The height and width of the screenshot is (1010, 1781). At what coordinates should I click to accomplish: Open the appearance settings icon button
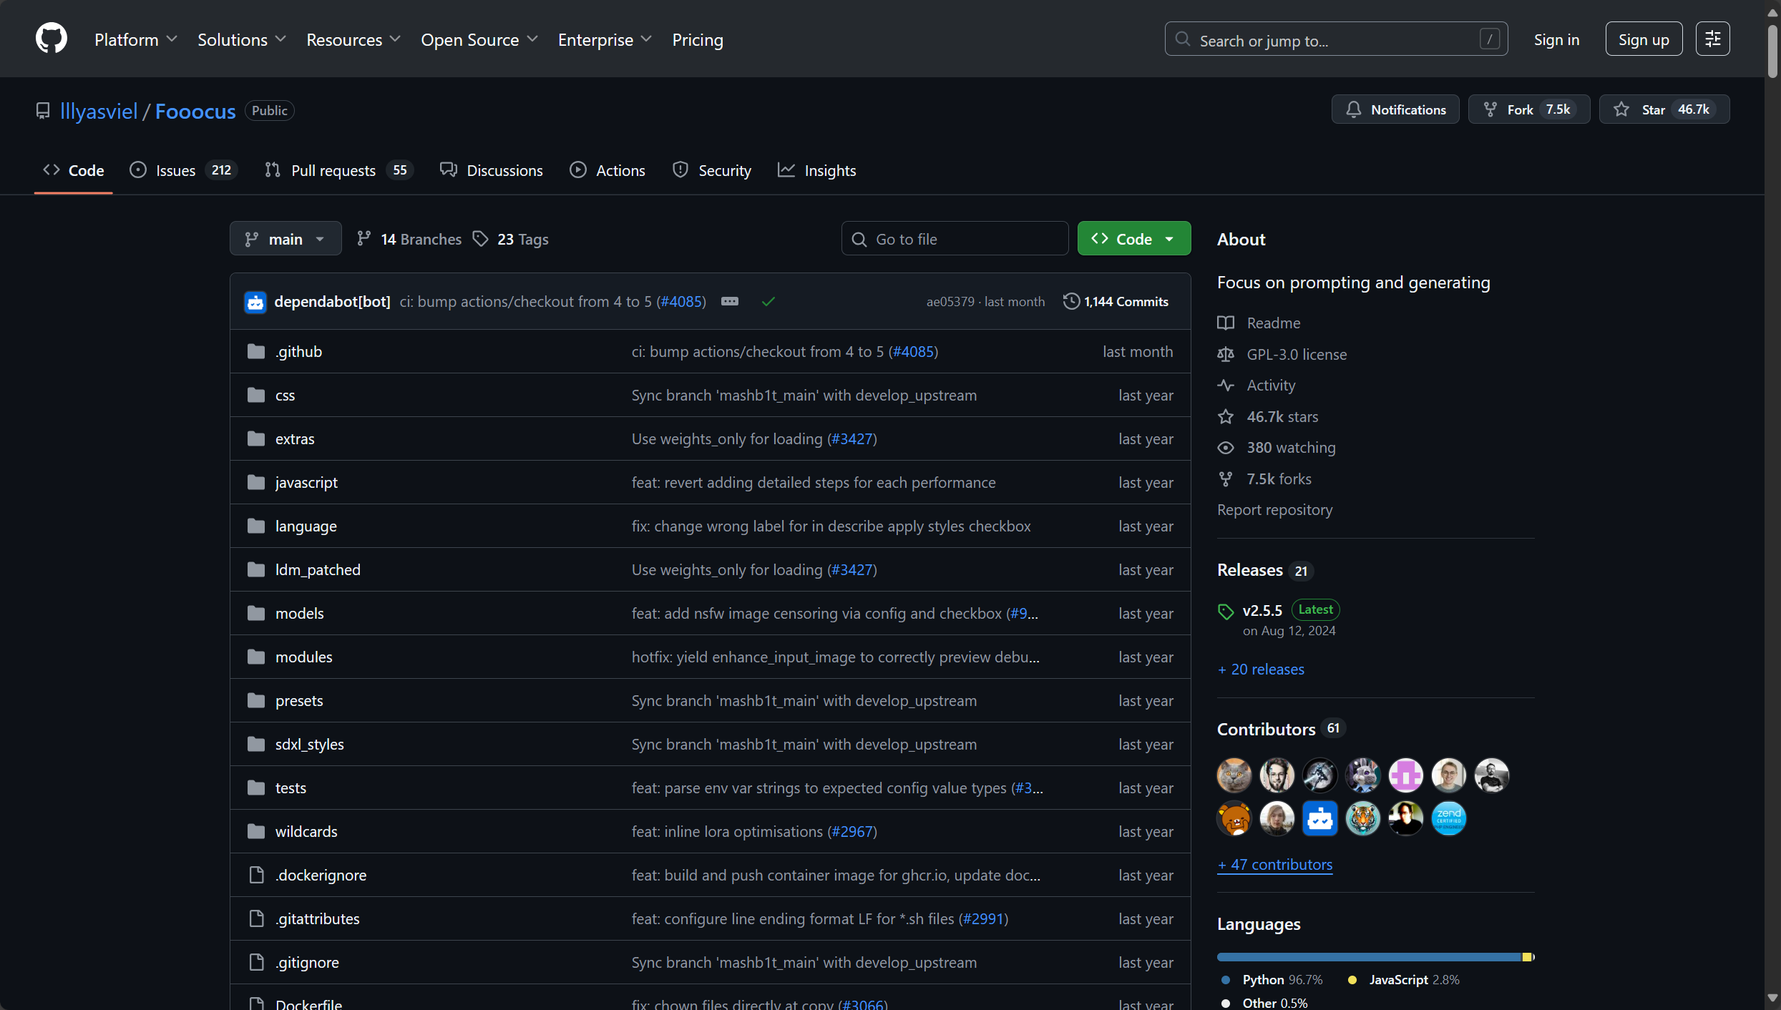(x=1712, y=39)
